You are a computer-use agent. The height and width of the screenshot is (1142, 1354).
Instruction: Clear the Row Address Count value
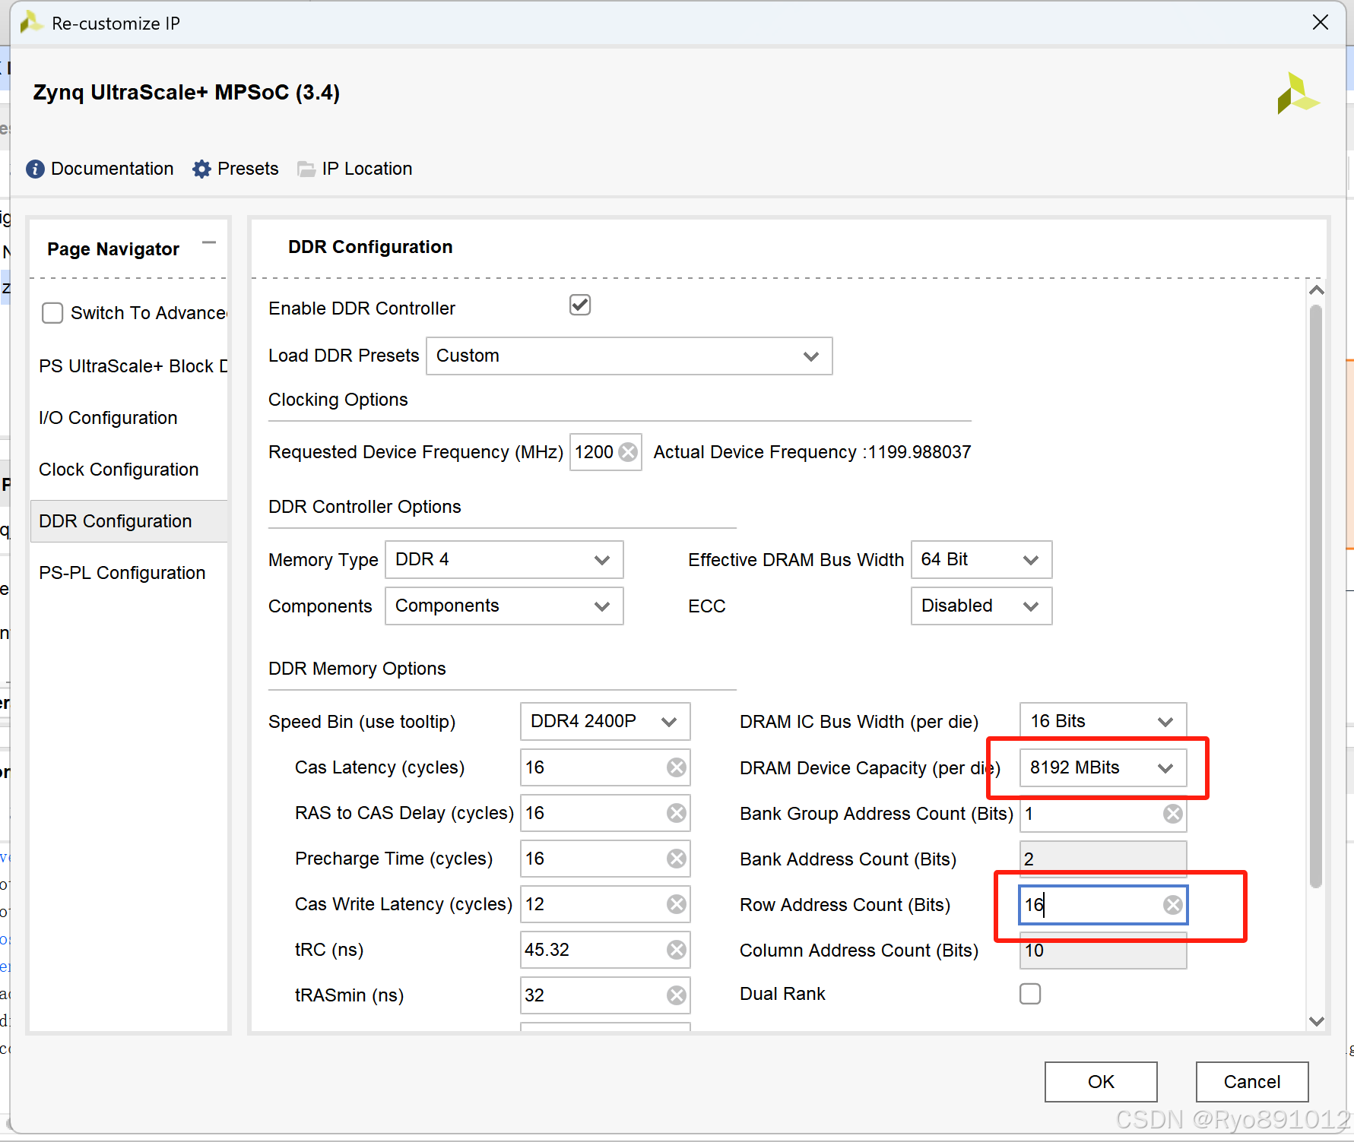click(1173, 905)
